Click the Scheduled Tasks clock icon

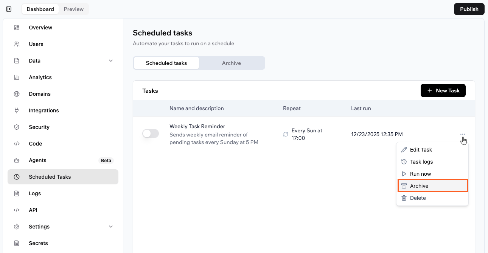16,176
